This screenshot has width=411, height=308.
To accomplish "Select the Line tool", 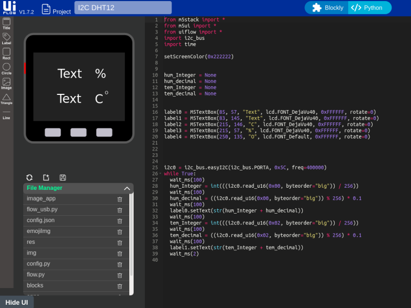I will pos(6,115).
